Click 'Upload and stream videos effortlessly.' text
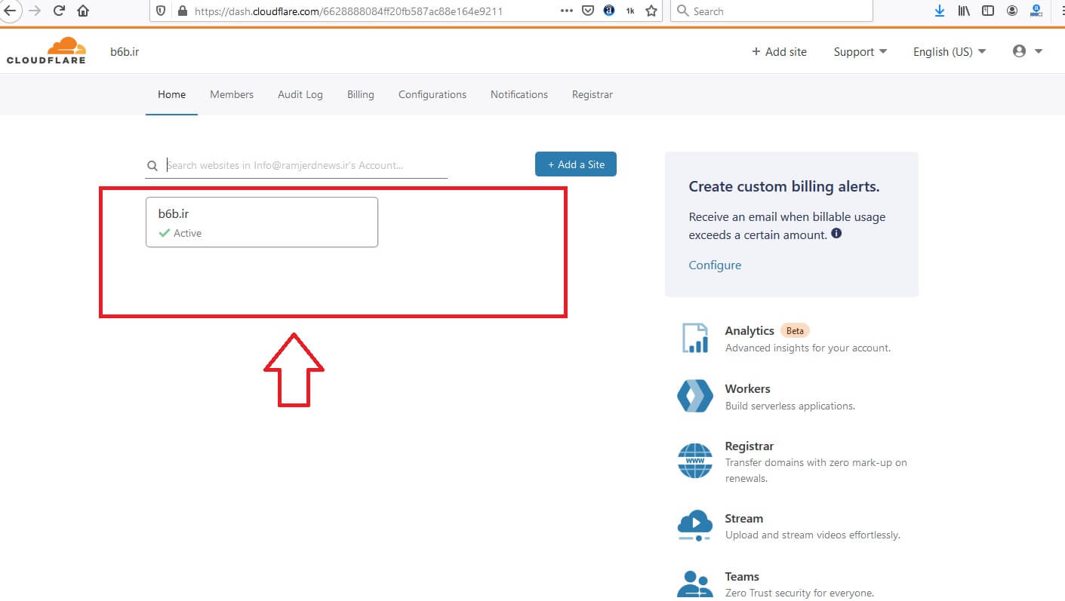This screenshot has height=601, width=1065. click(x=813, y=535)
